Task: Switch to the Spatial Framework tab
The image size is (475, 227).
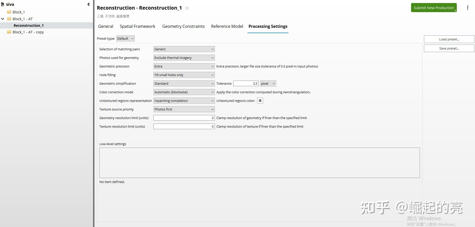Action: [x=138, y=26]
